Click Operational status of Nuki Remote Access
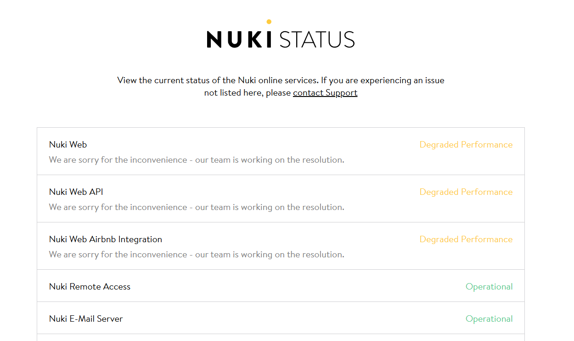 tap(489, 287)
